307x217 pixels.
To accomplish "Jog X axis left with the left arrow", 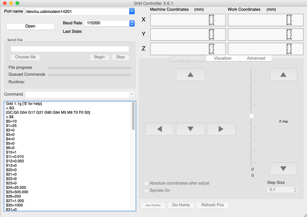I will (x=159, y=129).
